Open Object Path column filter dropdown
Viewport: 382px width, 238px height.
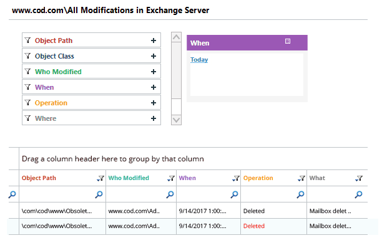pos(100,178)
